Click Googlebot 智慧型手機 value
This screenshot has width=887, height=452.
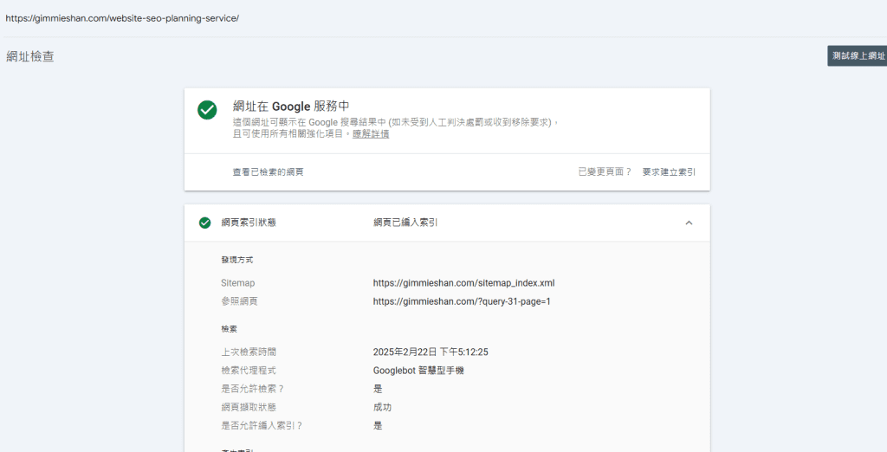point(418,371)
